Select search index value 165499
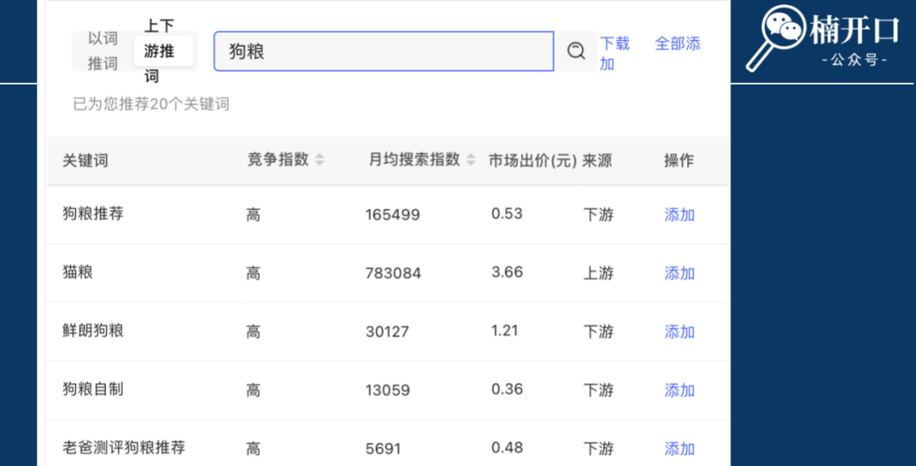 [x=393, y=215]
